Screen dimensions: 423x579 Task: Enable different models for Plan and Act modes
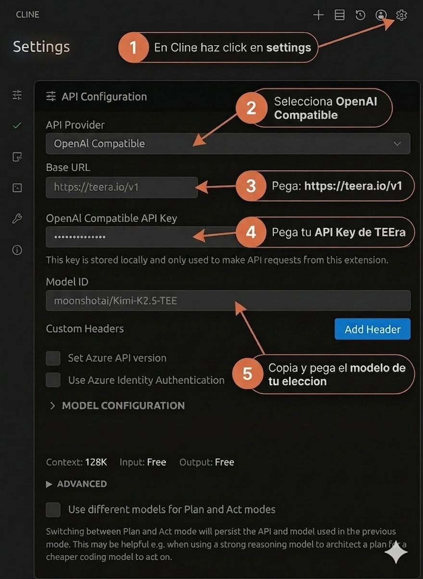point(53,509)
